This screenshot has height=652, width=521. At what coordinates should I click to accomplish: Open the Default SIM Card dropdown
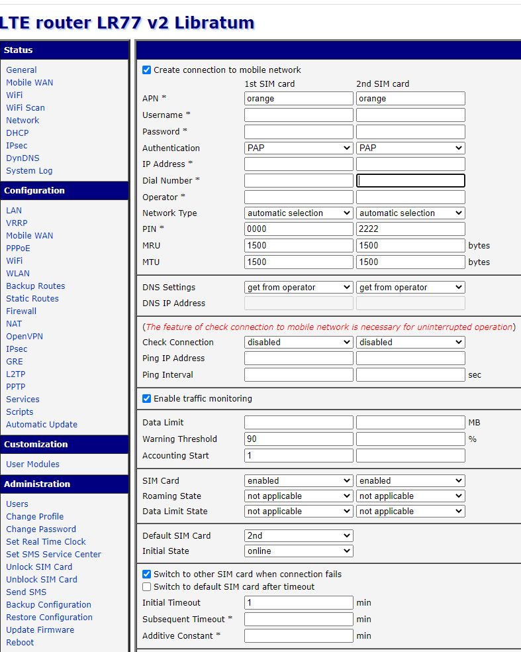pos(299,535)
